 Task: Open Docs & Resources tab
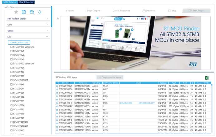pyautogui.click(x=121, y=11)
